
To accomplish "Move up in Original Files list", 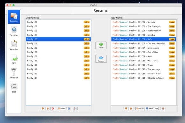I will (48, 108).
